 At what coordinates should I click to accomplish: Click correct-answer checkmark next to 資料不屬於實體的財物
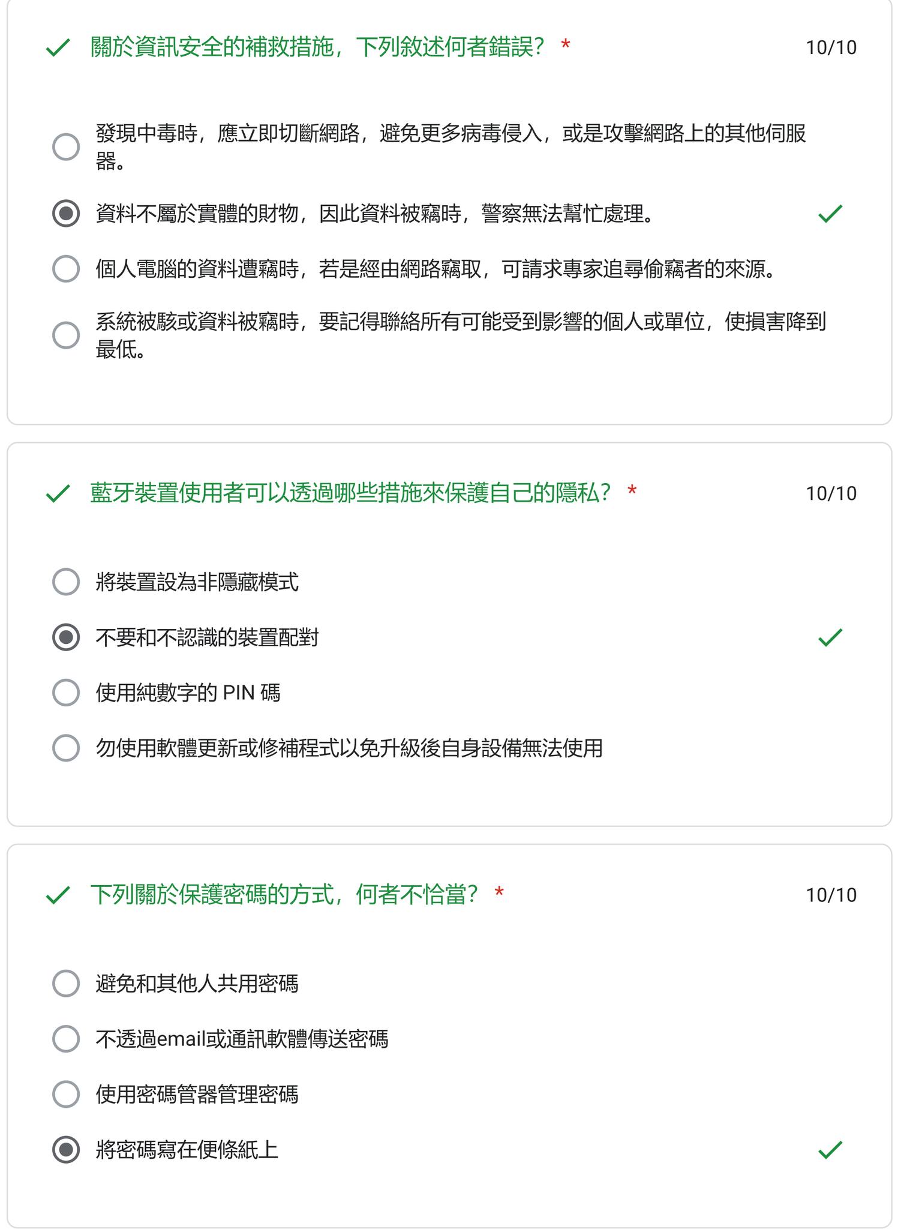point(830,214)
